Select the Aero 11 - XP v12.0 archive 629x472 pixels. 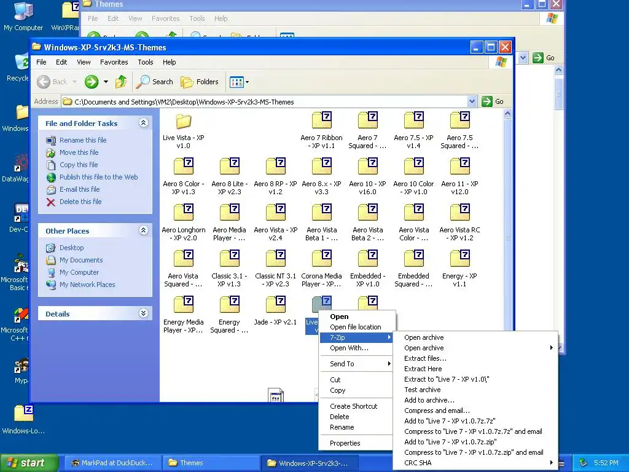[459, 176]
